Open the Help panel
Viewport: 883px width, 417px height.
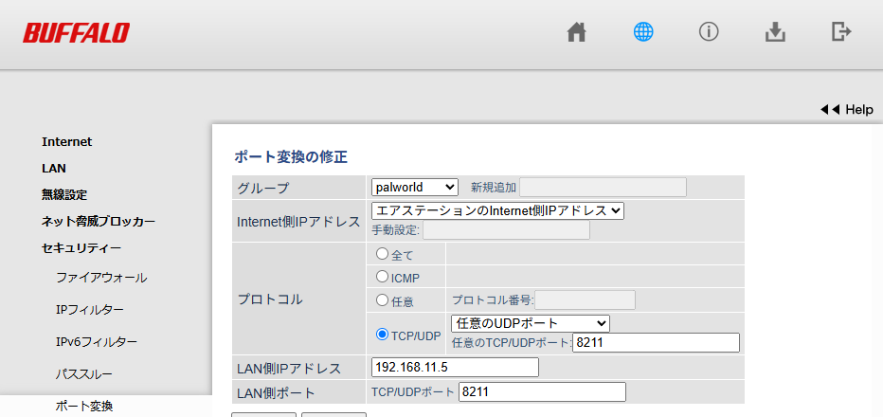click(847, 109)
